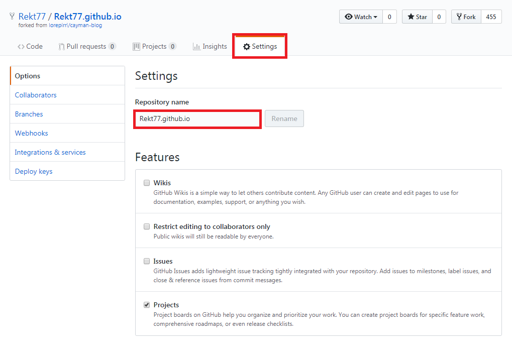Click the watchers count 0
The image size is (512, 361).
(389, 17)
